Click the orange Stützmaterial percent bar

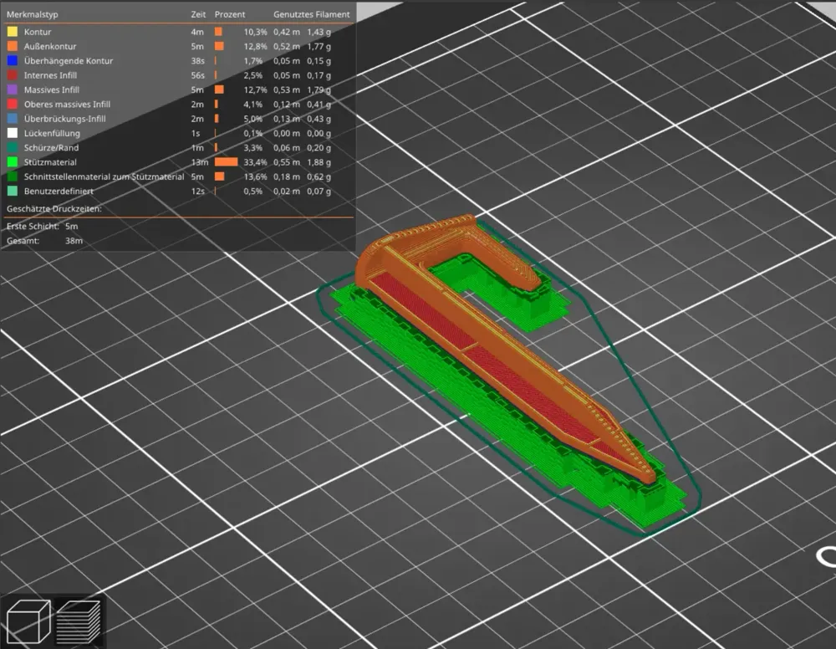coord(224,162)
